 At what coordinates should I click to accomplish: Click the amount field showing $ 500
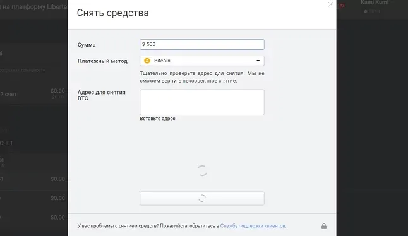(202, 44)
